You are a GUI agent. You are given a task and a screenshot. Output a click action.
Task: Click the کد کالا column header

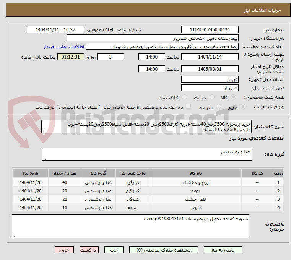(257, 173)
